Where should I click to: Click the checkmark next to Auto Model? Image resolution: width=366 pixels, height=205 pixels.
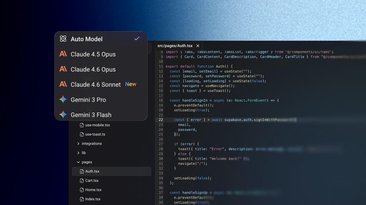(x=137, y=38)
